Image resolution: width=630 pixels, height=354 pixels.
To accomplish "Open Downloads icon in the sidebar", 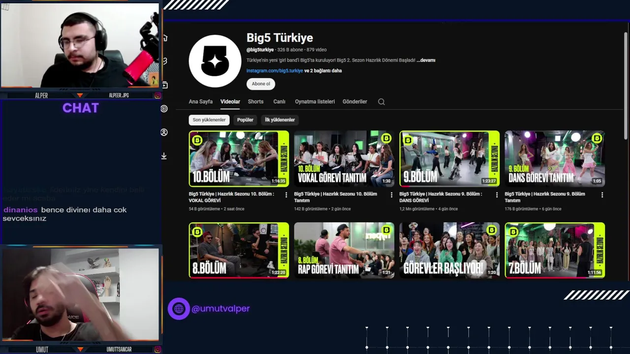I will 164,156.
